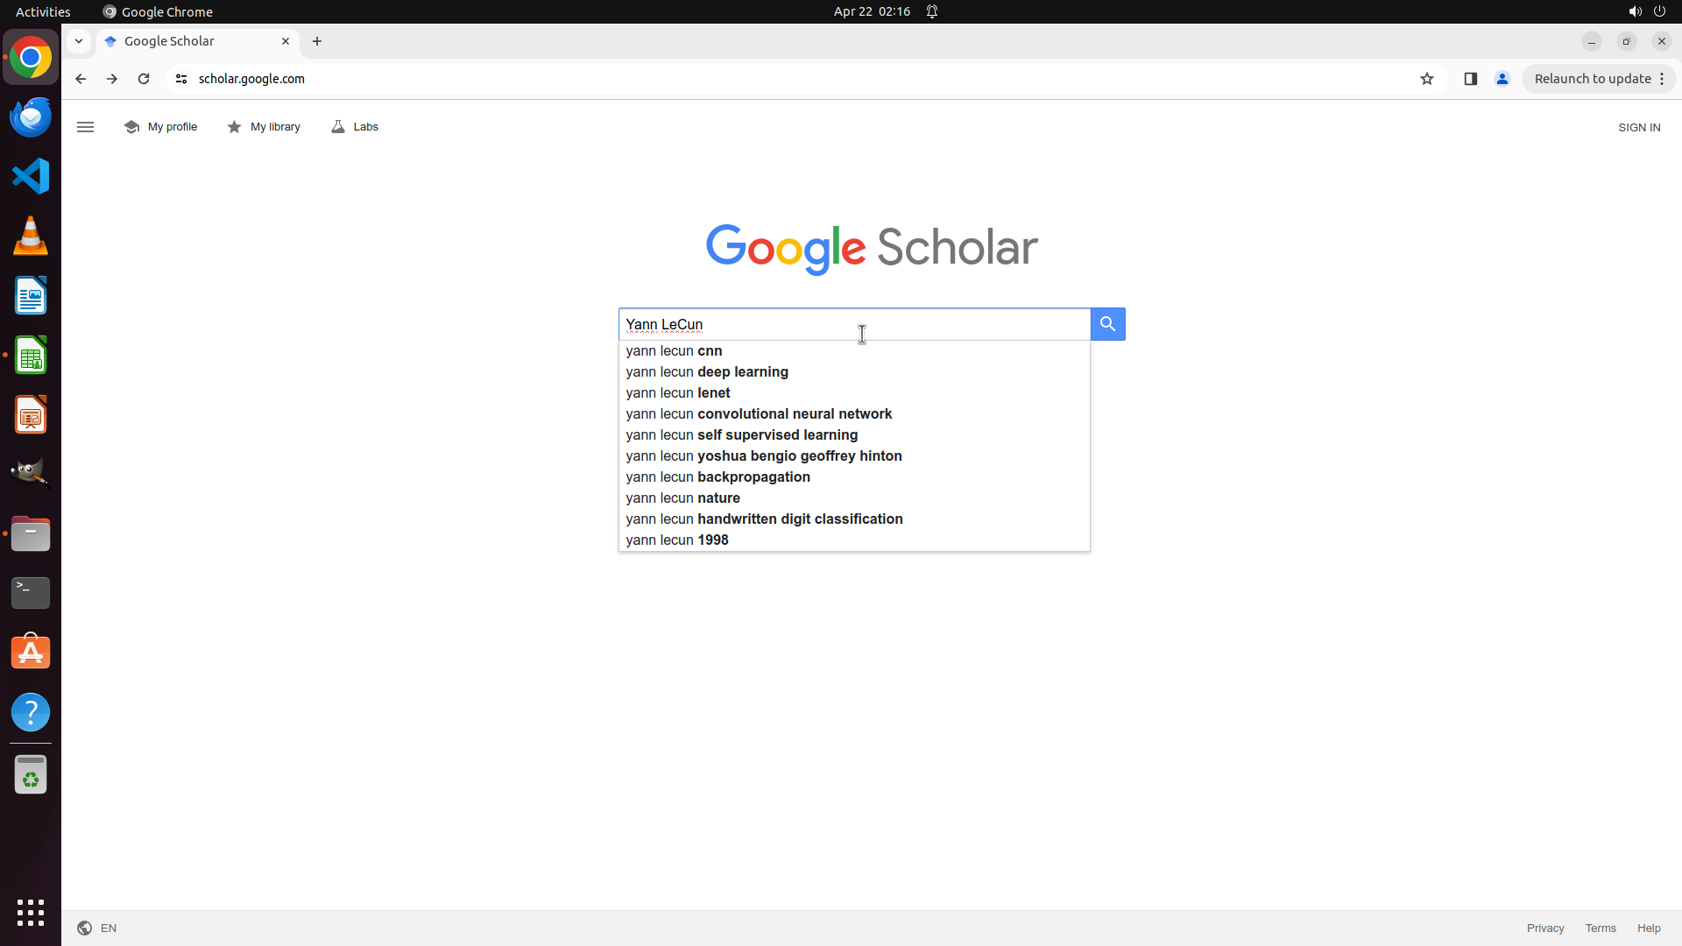Reload the page

point(144,79)
